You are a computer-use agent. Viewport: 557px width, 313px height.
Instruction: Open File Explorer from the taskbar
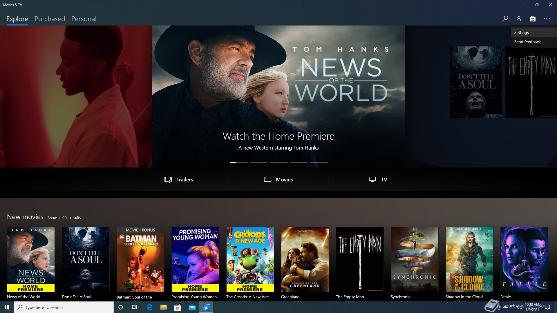164,307
